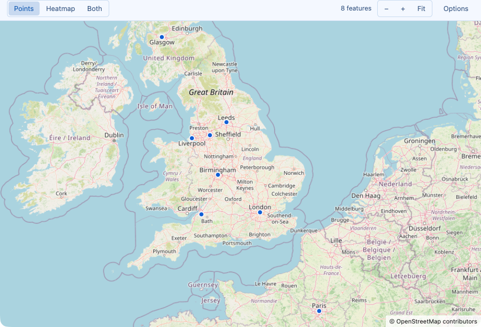Click the Lëtzebuerg country label
The image size is (481, 327).
coord(408,276)
